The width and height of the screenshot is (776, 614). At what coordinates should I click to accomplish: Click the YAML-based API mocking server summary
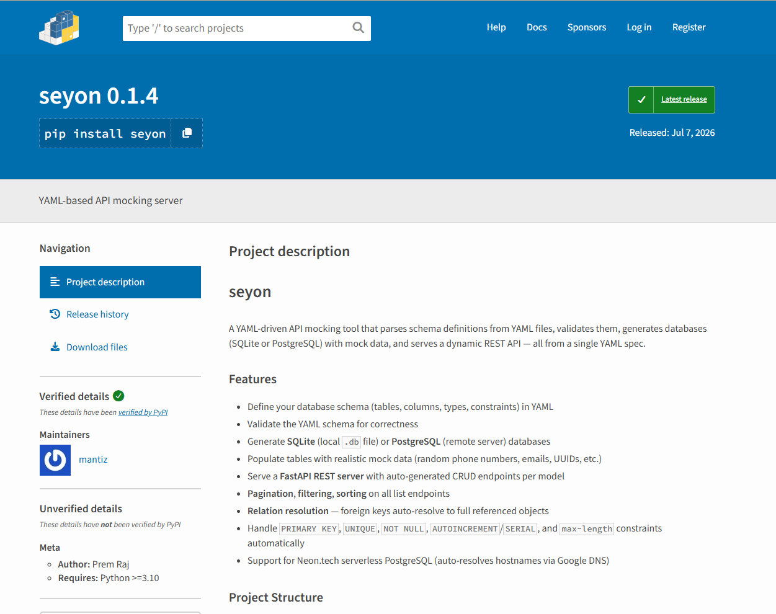point(110,200)
